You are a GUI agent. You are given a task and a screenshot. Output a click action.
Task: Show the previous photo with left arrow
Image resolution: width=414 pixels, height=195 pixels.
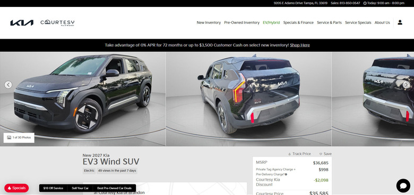coord(8,85)
